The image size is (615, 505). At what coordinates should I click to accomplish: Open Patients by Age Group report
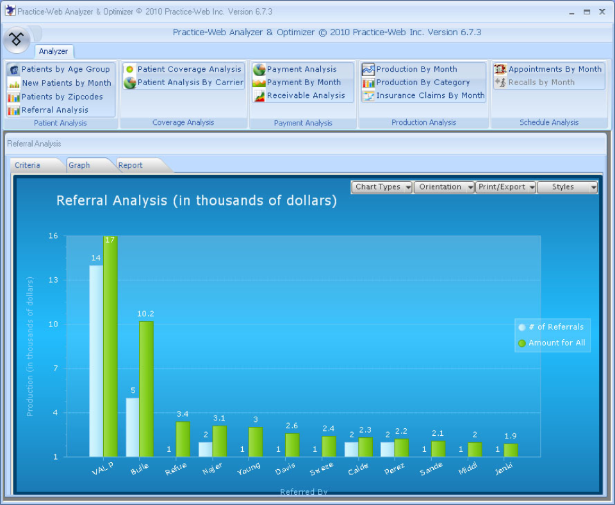click(x=65, y=69)
